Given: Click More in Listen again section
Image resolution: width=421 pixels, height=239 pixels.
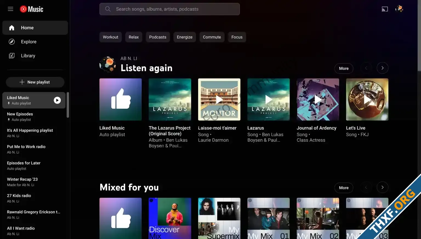Looking at the screenshot, I should [344, 68].
